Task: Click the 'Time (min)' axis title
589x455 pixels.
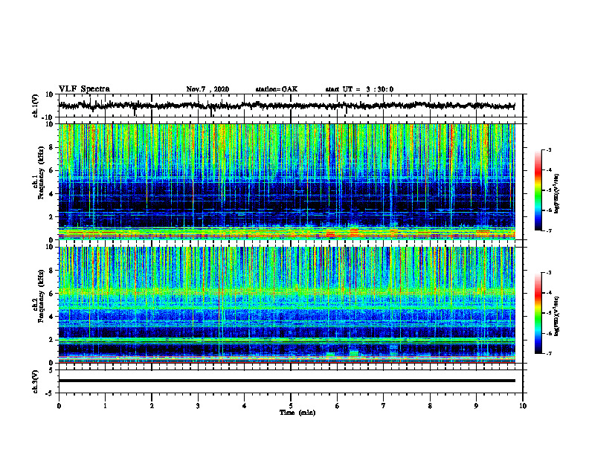Action: pos(297,413)
